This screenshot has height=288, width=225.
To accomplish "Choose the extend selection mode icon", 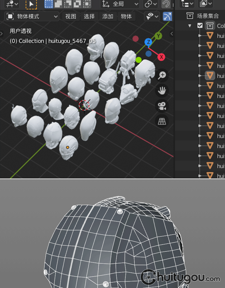I will coord(58,4).
